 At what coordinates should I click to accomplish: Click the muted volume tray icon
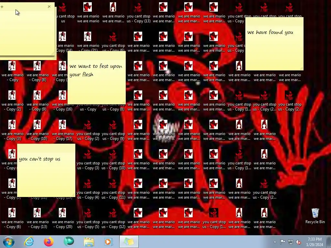click(298, 242)
